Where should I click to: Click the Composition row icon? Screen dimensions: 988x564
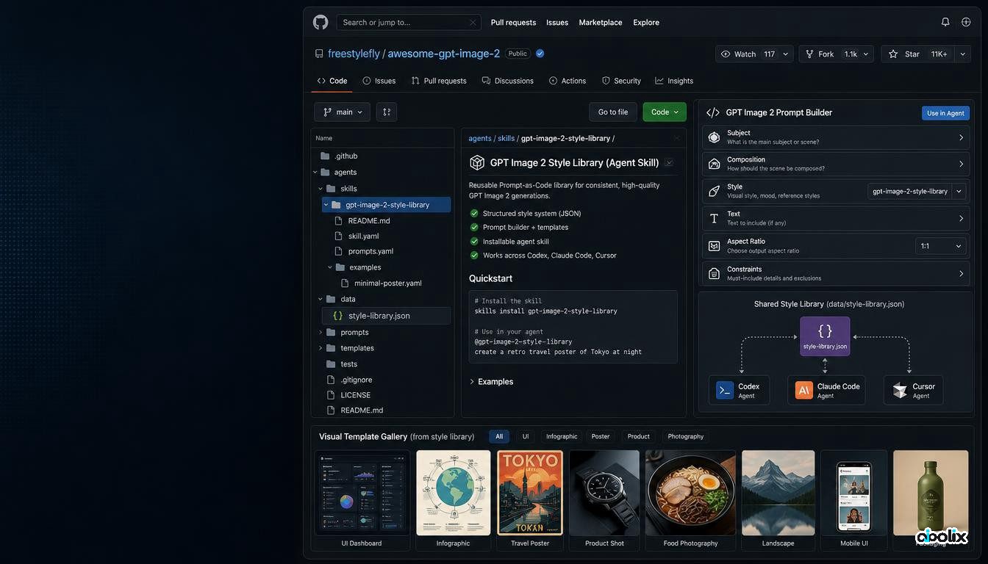pos(714,164)
